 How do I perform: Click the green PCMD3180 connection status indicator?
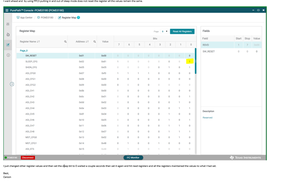(6, 157)
